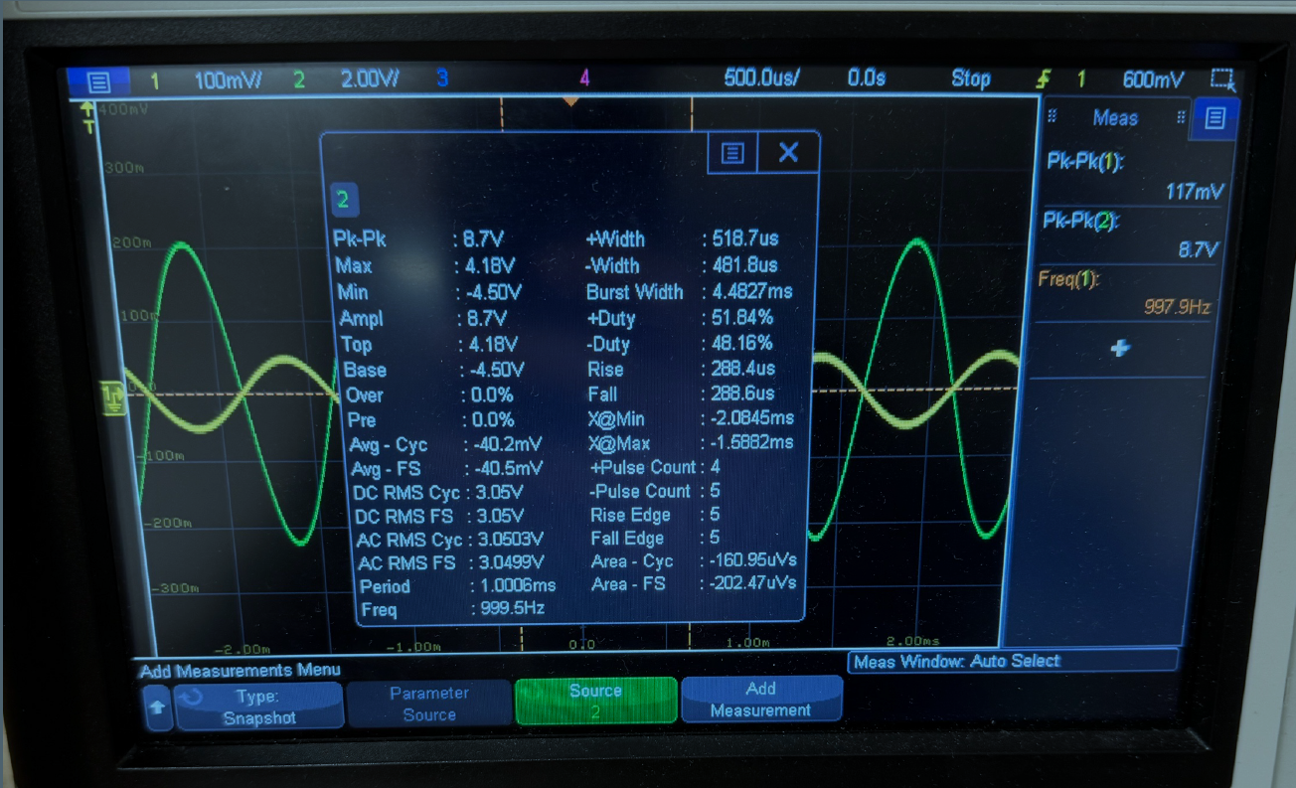Click the Stop run-status indicator

click(970, 79)
